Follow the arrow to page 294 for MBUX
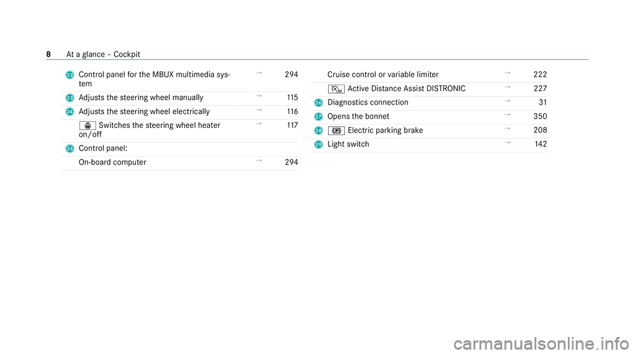640x355 pixels. (291, 75)
